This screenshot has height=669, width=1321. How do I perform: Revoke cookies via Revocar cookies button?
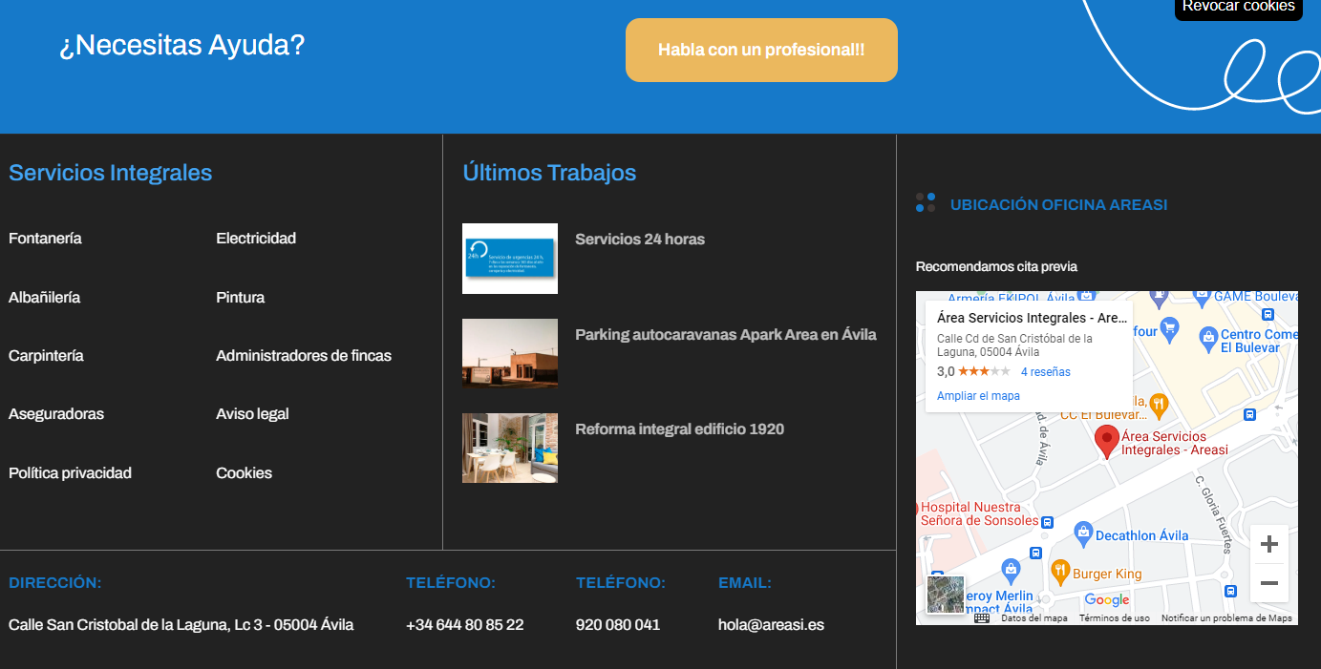click(x=1238, y=8)
